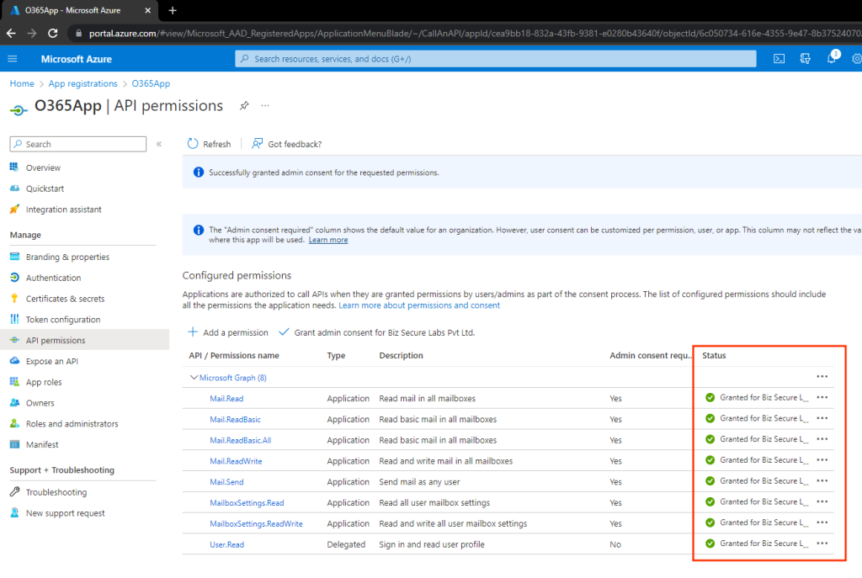Open more options ellipsis beside the blade title

tap(265, 106)
